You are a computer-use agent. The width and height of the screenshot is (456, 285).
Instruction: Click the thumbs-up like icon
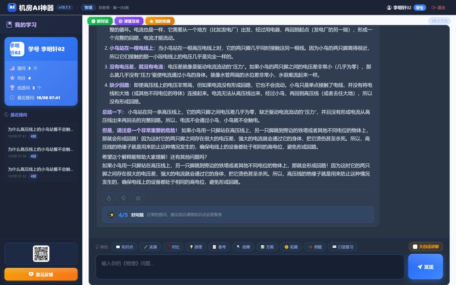[x=109, y=198]
